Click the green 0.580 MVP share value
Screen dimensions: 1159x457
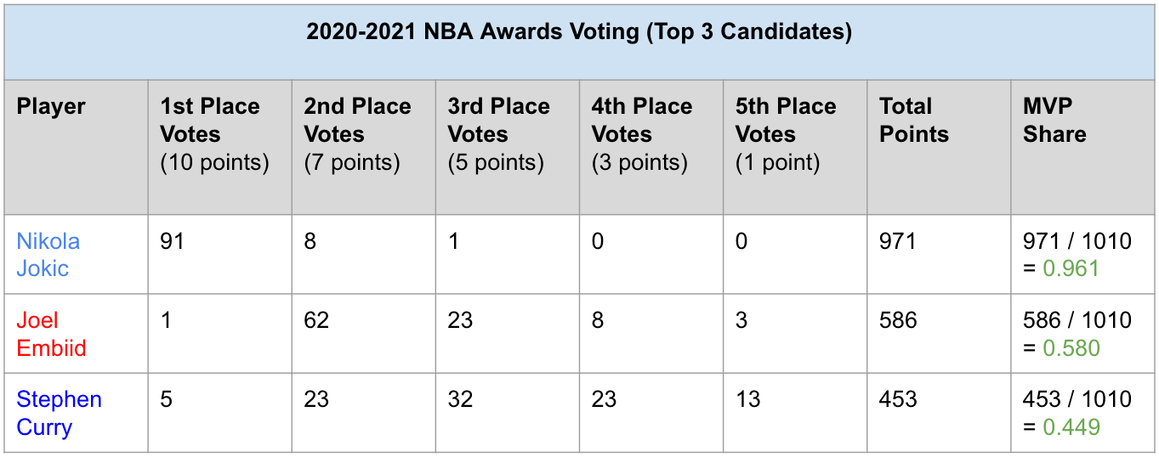pyautogui.click(x=1071, y=348)
